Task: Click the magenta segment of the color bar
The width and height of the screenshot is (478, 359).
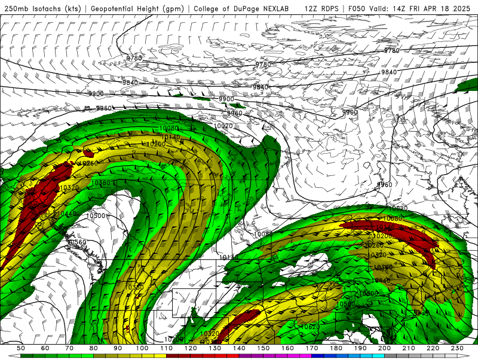Action: click(275, 356)
